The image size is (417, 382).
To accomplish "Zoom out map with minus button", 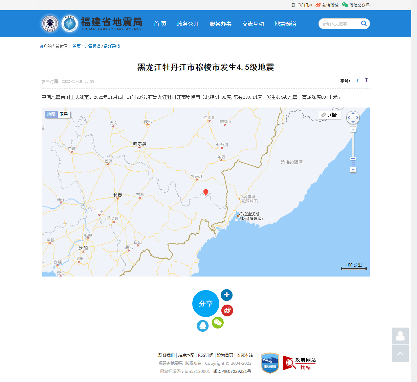I will click(x=353, y=170).
